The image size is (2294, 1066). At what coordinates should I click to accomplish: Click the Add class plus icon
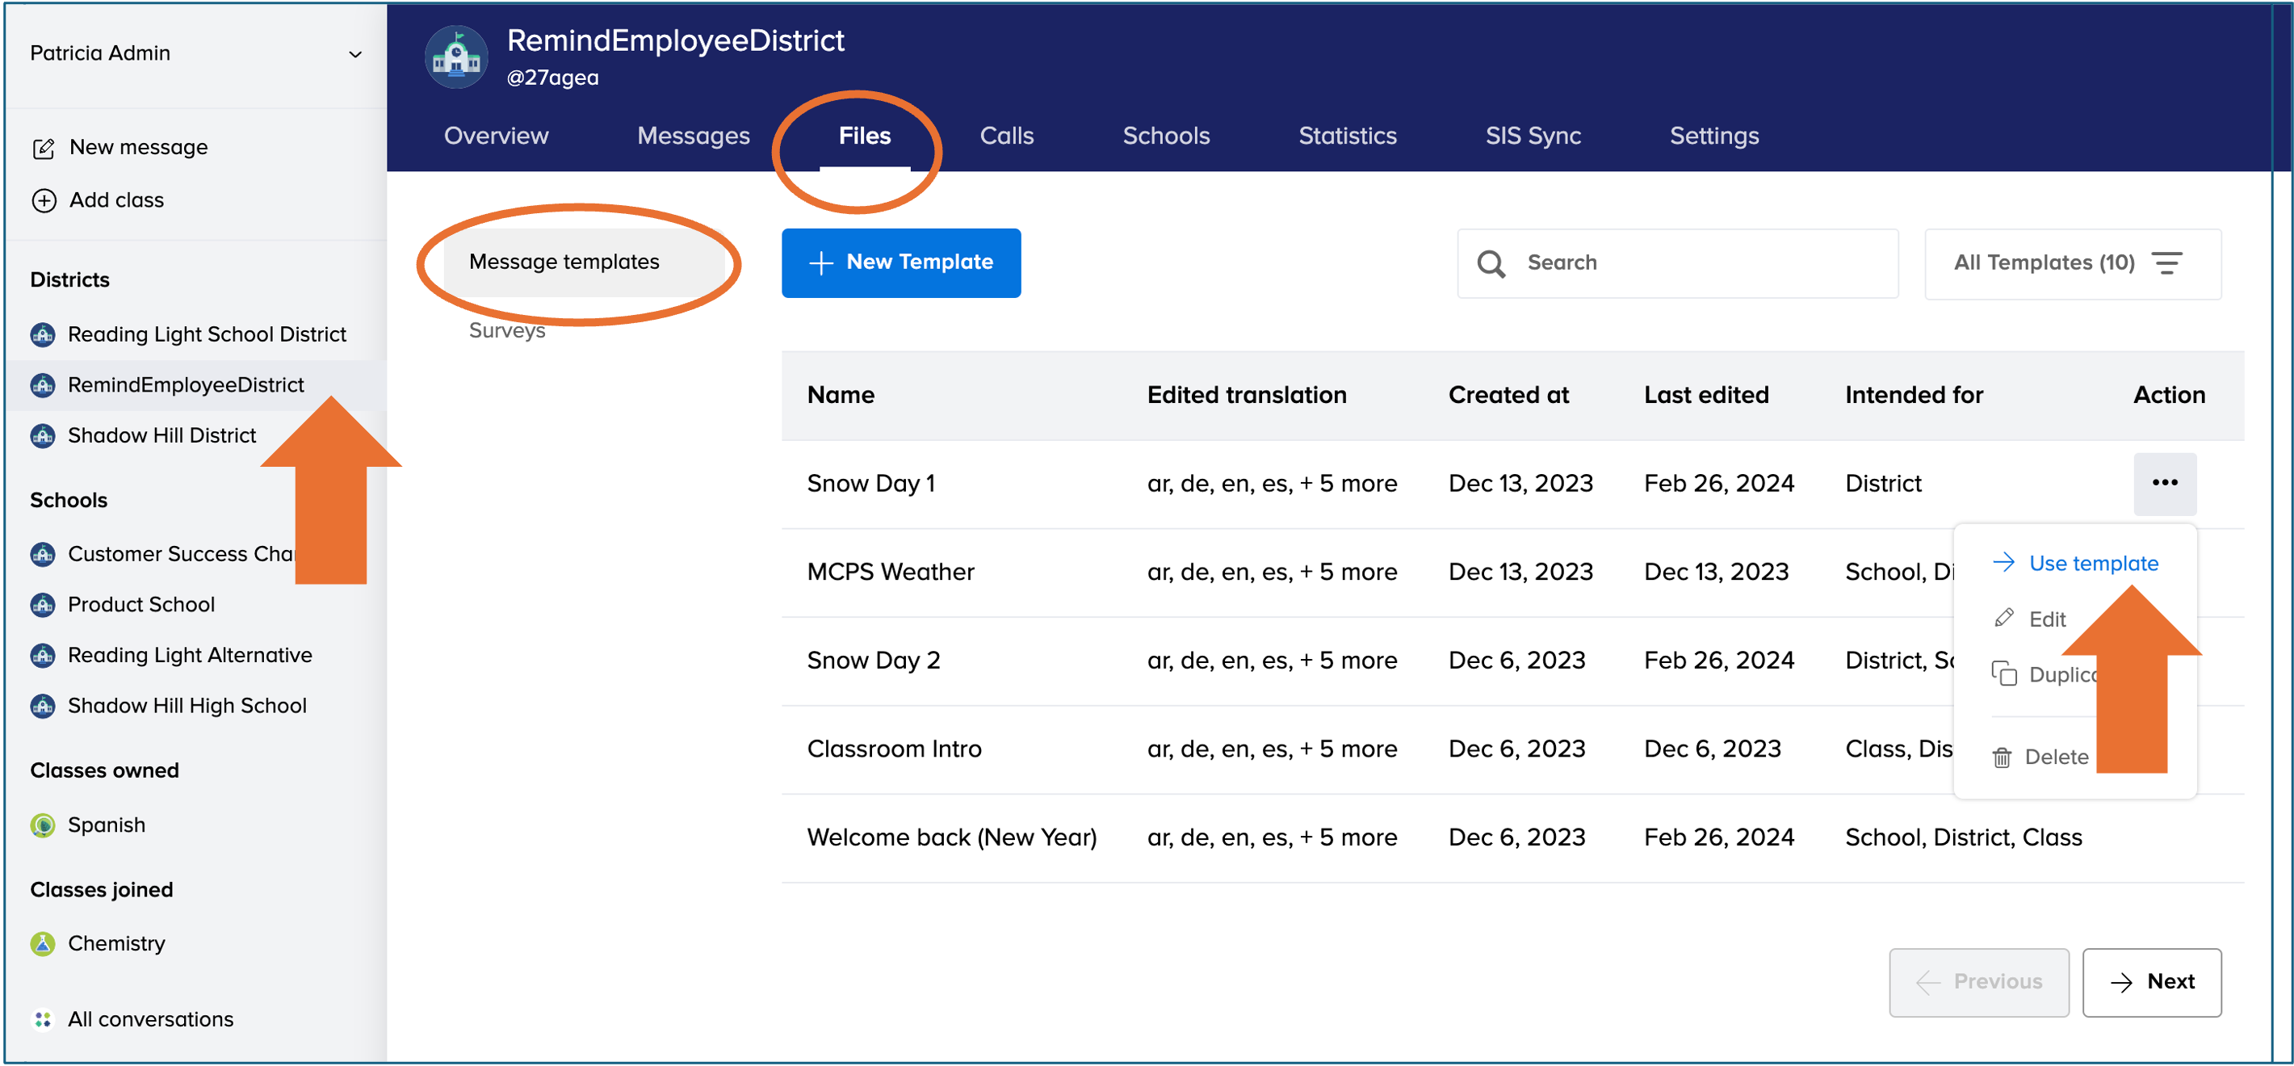(44, 200)
